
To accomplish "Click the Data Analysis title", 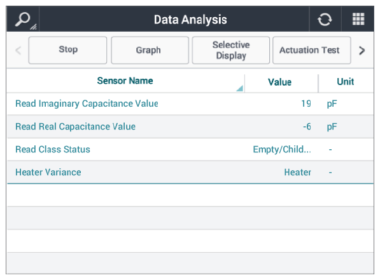I will [x=190, y=20].
